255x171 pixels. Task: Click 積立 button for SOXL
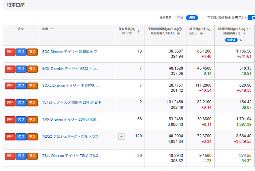click(32, 85)
